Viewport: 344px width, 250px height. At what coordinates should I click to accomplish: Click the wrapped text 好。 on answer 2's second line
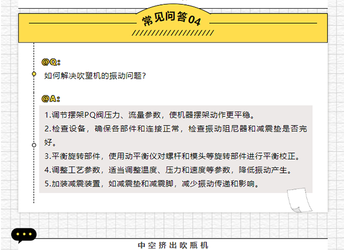(51, 143)
